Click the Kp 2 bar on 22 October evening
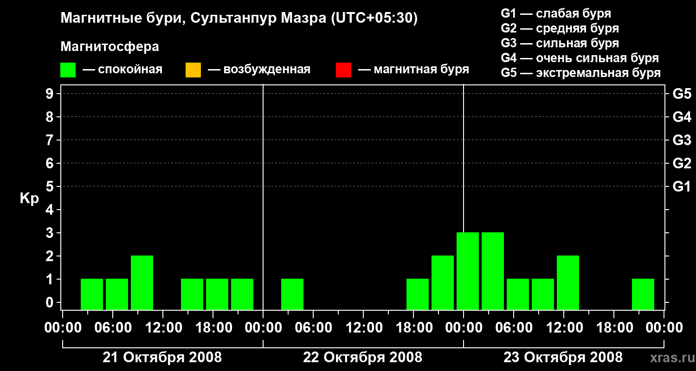The height and width of the screenshot is (371, 696). point(443,282)
